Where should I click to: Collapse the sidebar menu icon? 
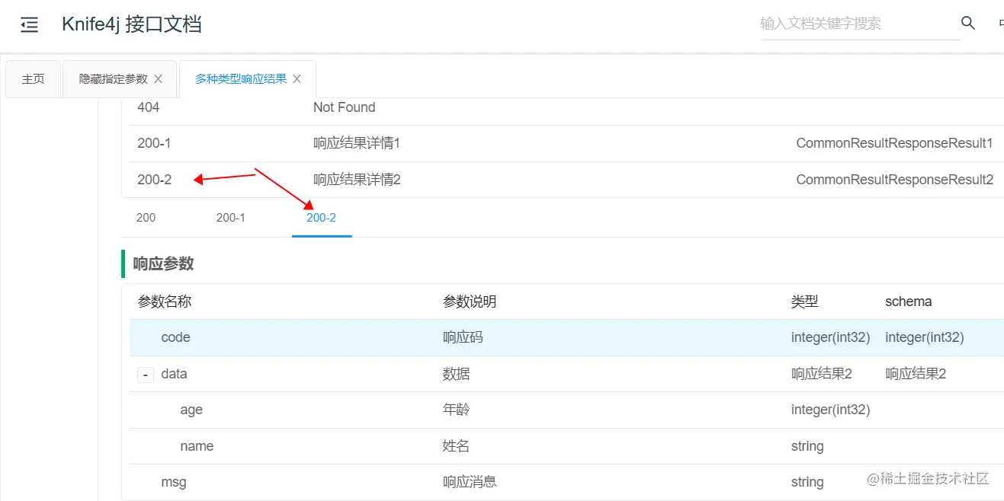29,25
